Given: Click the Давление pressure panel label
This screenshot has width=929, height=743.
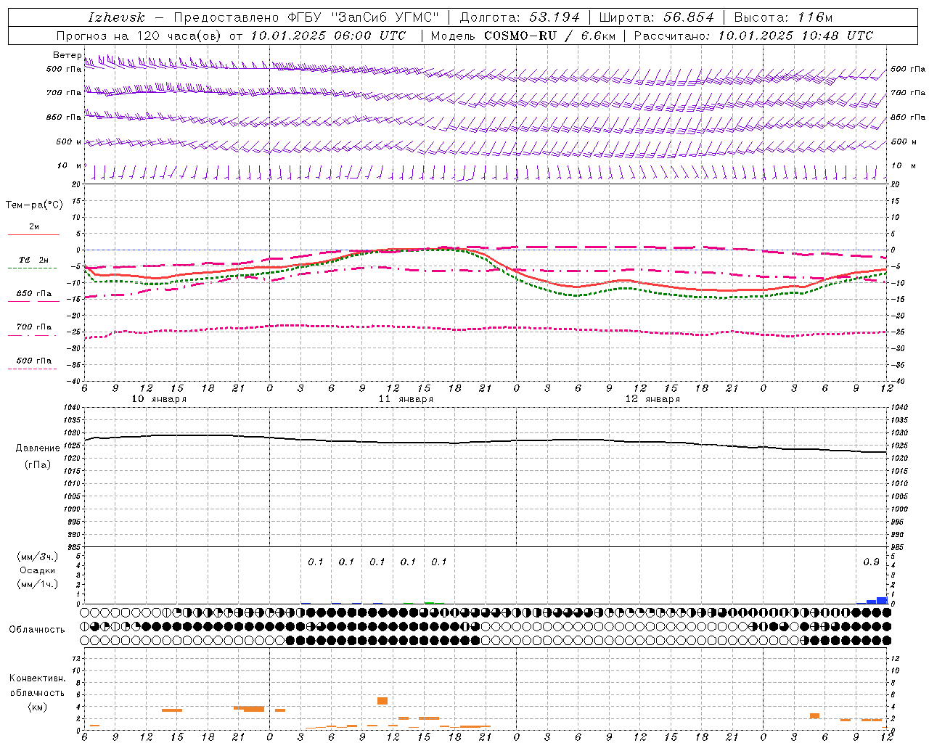Looking at the screenshot, I should 38,448.
